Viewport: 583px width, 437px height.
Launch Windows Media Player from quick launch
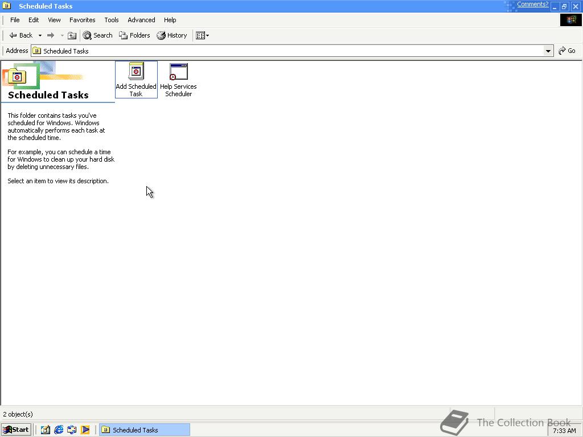[85, 430]
